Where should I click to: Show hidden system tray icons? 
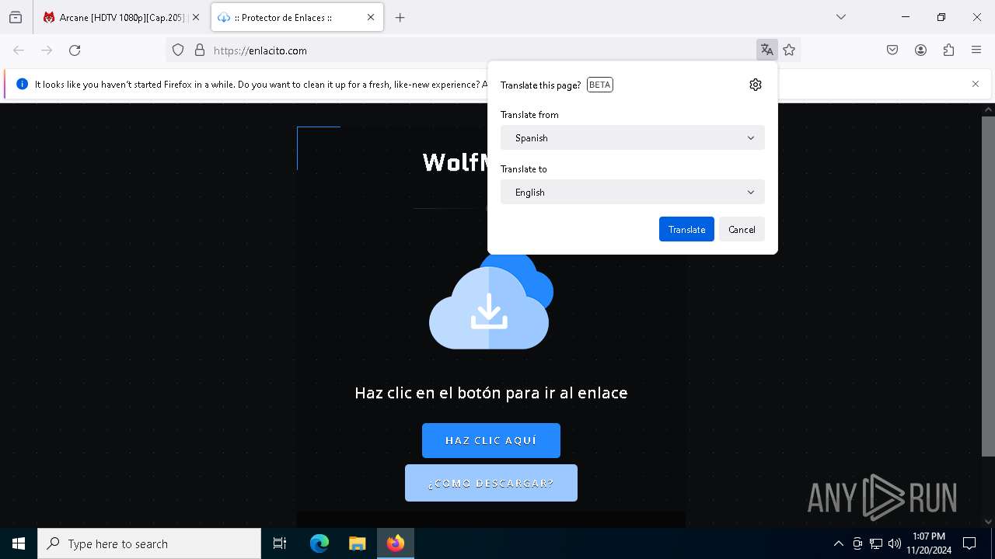(x=838, y=543)
